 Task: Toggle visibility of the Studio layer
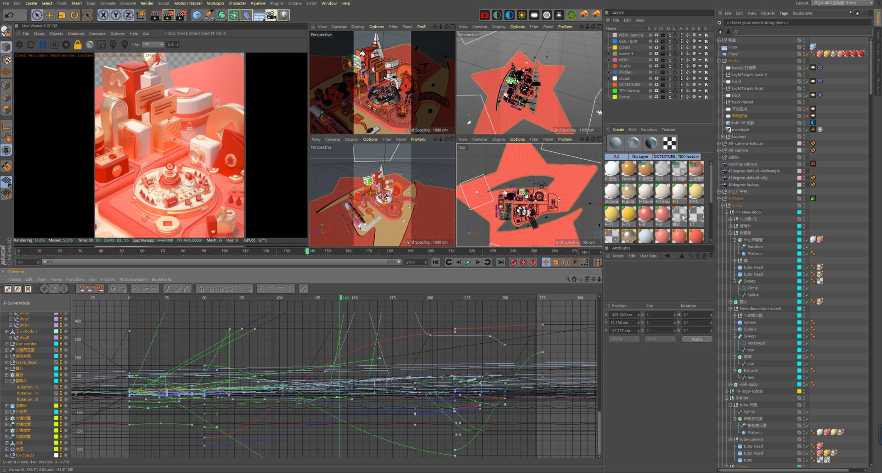pos(656,66)
